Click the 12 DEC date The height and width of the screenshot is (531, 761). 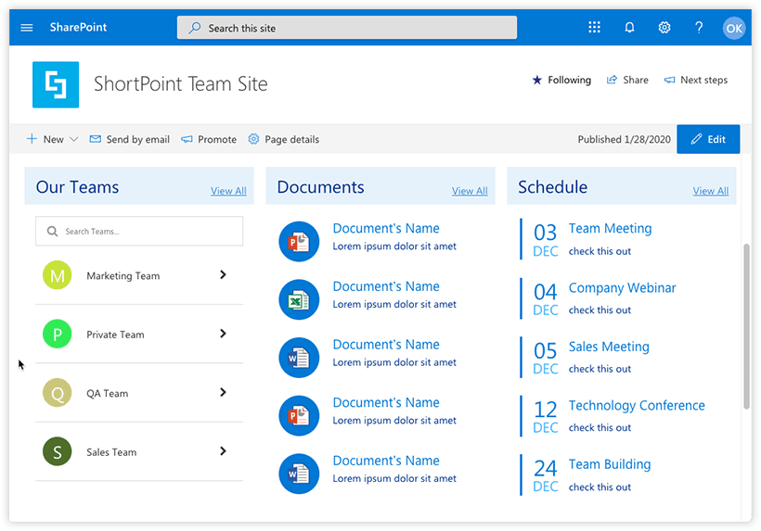pyautogui.click(x=546, y=417)
